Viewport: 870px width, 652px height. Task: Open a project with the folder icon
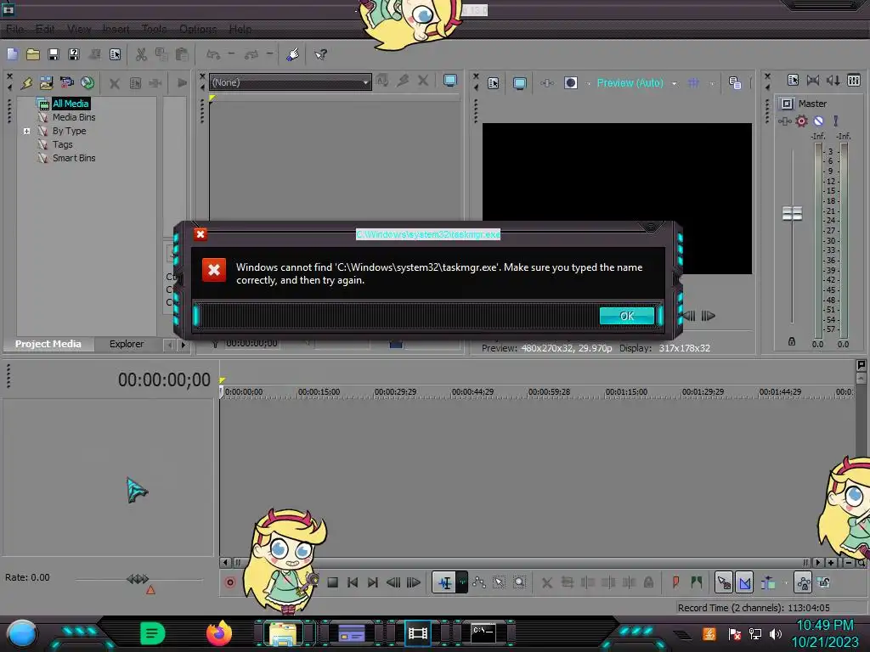click(x=33, y=54)
